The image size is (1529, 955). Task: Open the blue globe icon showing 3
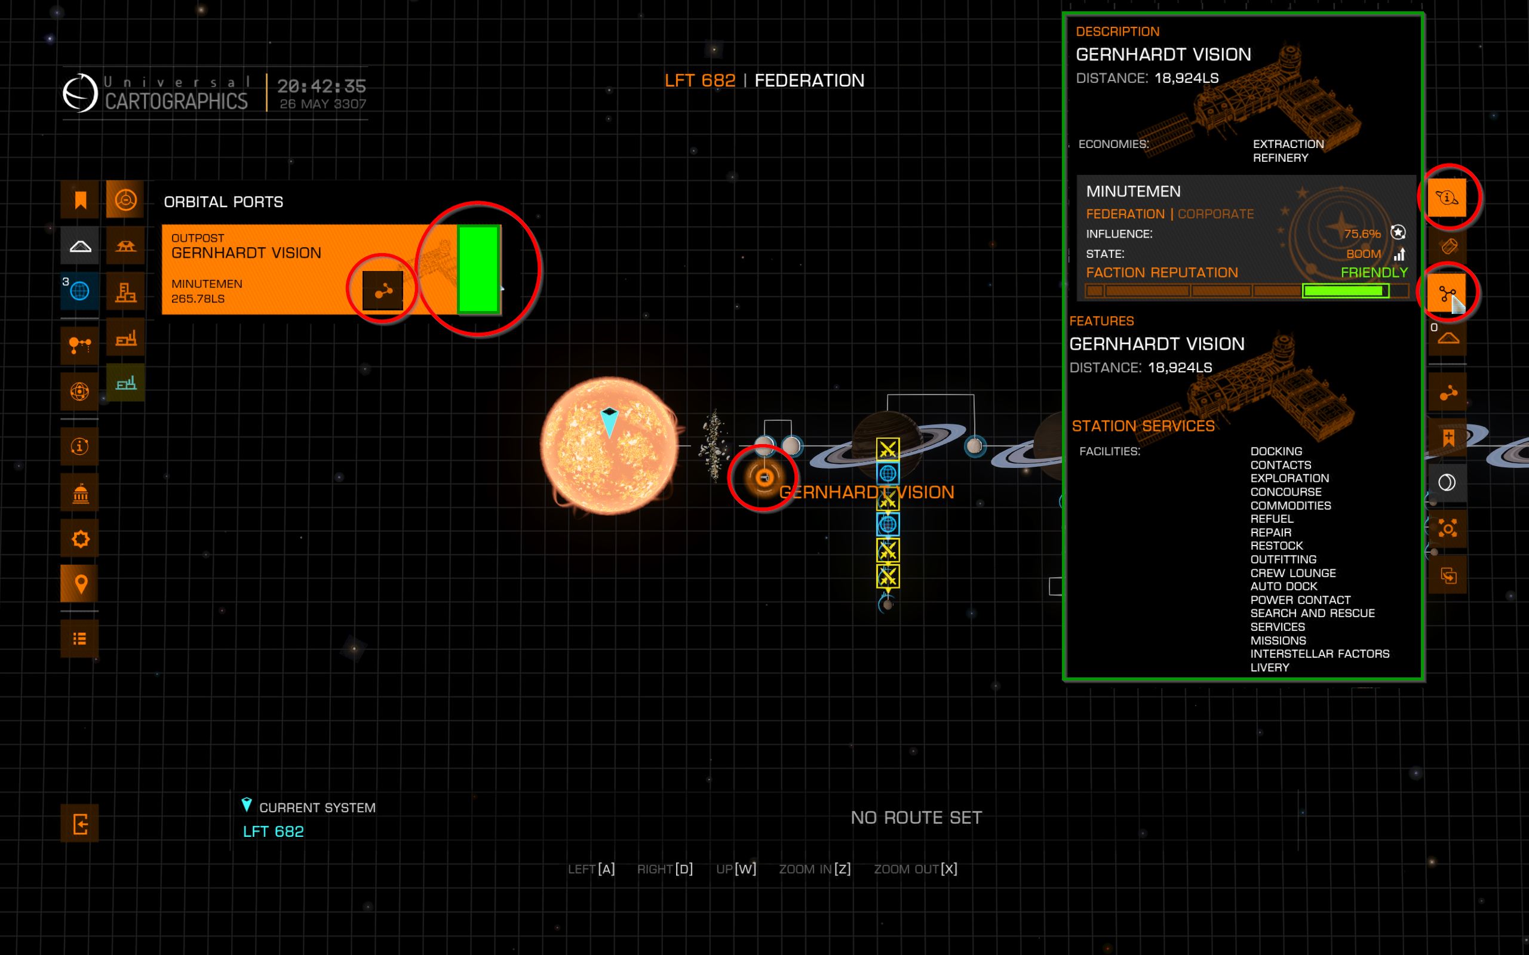point(79,291)
